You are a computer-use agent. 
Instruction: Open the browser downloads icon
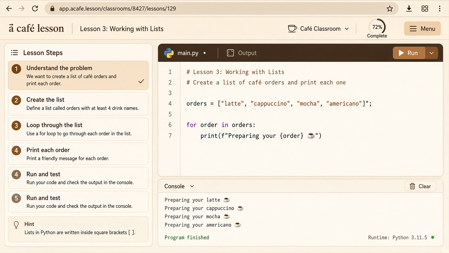coord(409,8)
